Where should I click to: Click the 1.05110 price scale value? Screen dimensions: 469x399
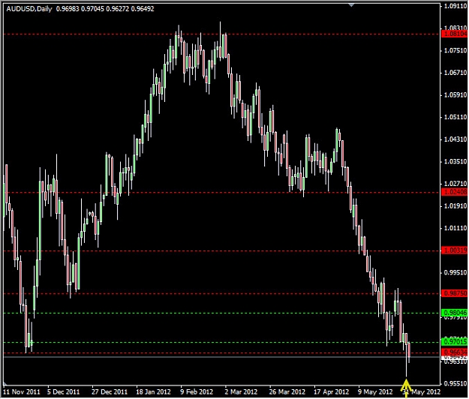(x=455, y=117)
